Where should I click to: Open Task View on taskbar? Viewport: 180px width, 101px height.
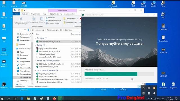point(15,98)
